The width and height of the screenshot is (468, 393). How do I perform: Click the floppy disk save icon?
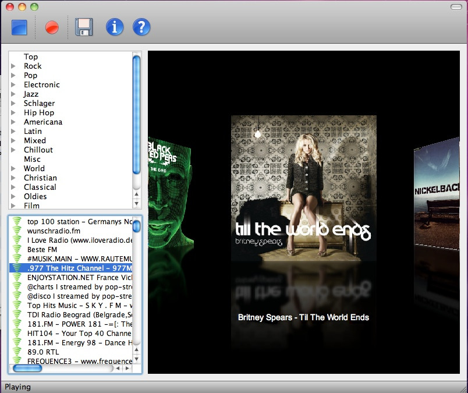coord(84,27)
